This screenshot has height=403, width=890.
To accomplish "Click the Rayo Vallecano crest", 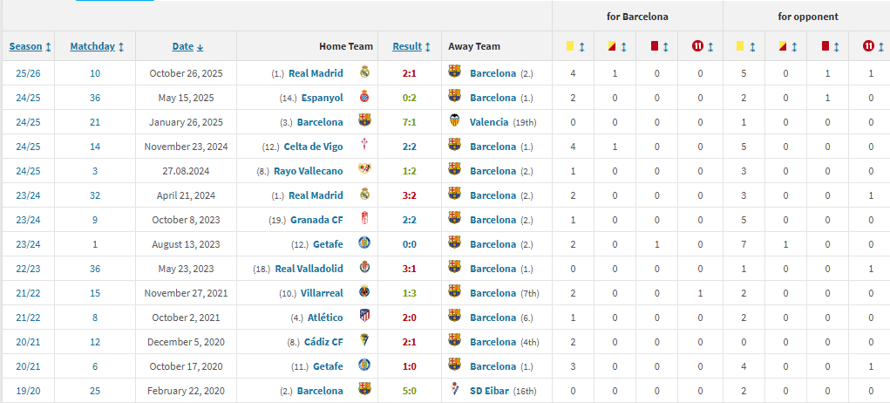I will [x=364, y=171].
